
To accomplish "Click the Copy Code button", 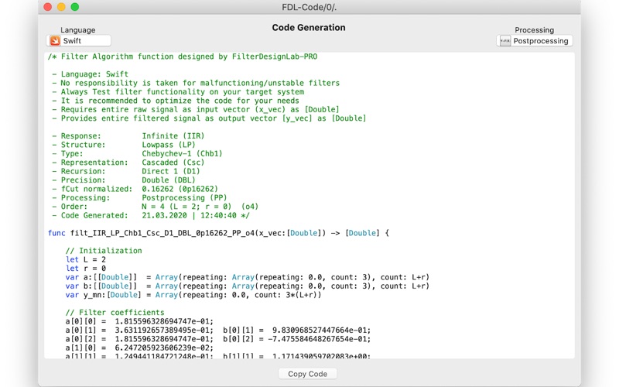I will pyautogui.click(x=307, y=374).
